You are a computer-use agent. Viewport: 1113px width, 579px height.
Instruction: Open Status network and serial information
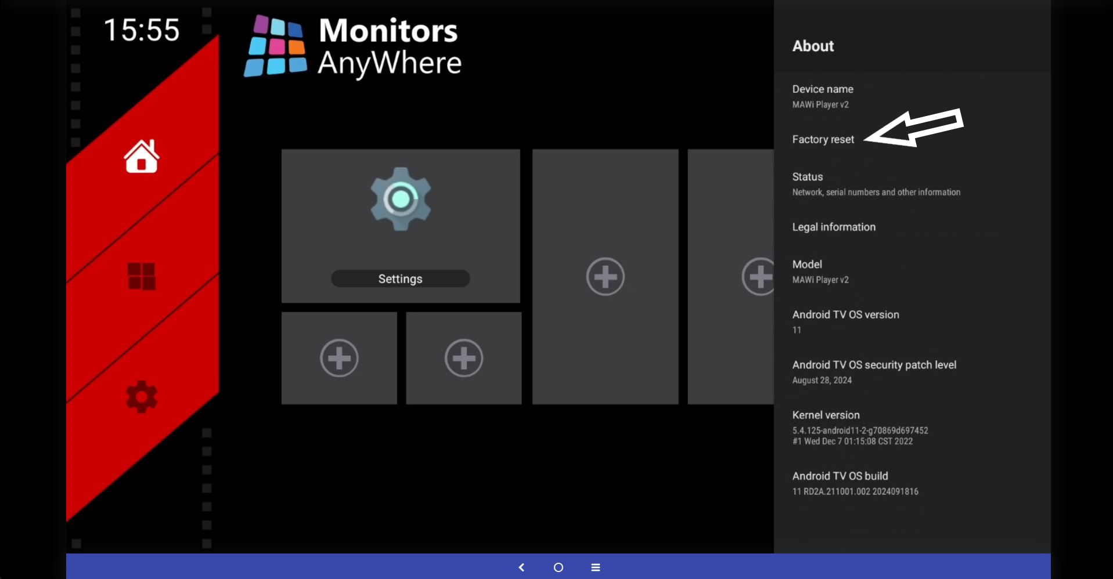(876, 184)
